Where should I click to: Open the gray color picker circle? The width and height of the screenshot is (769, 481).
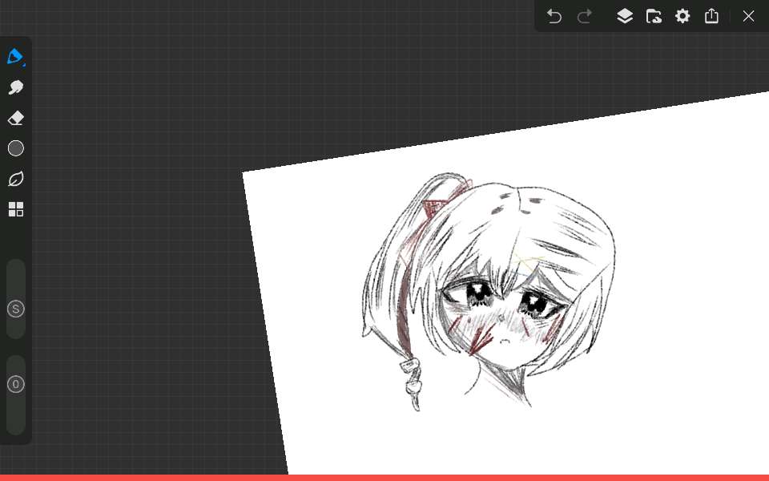tap(16, 148)
